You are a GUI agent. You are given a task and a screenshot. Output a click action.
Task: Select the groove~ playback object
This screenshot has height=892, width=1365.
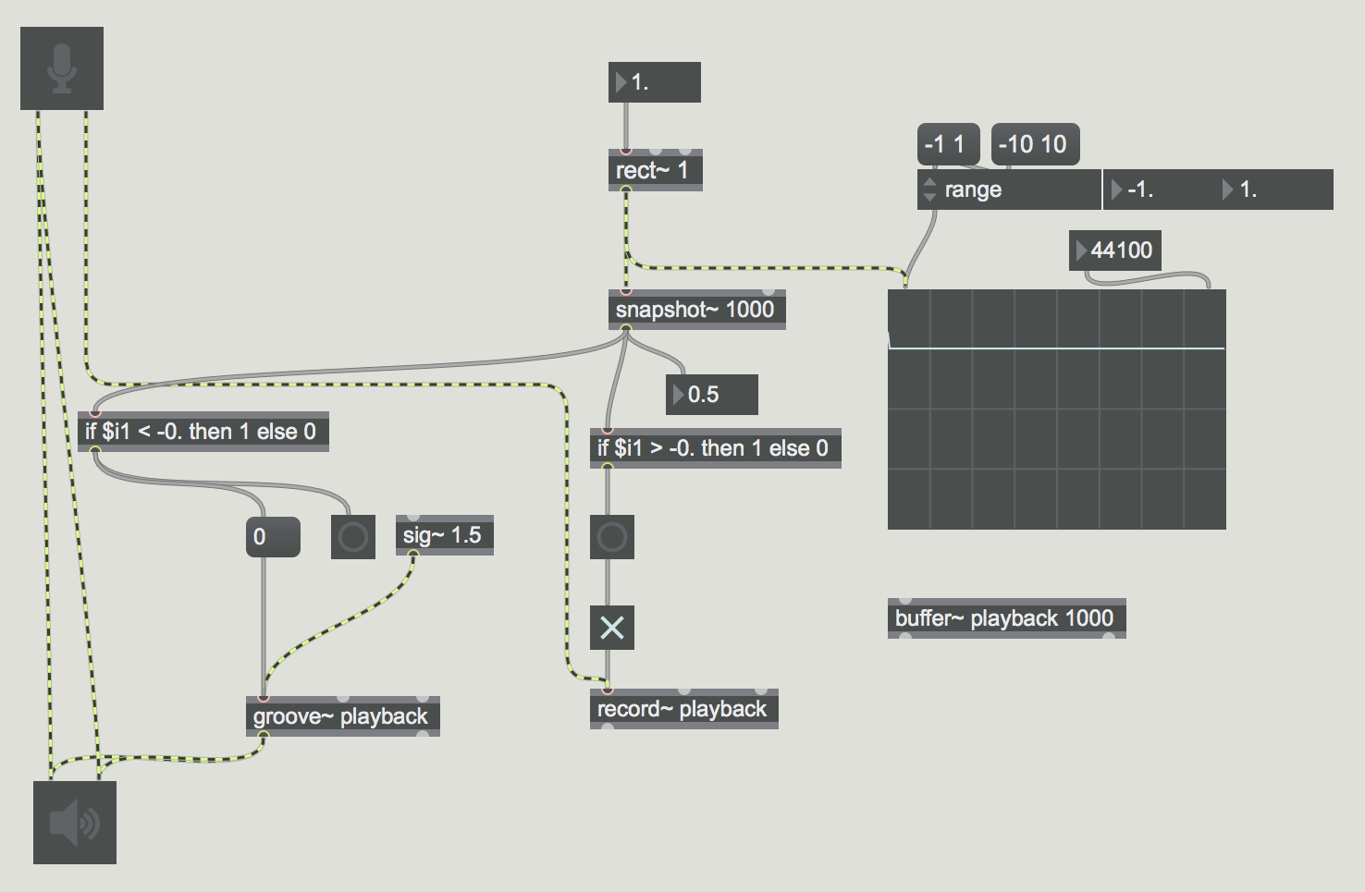[343, 716]
